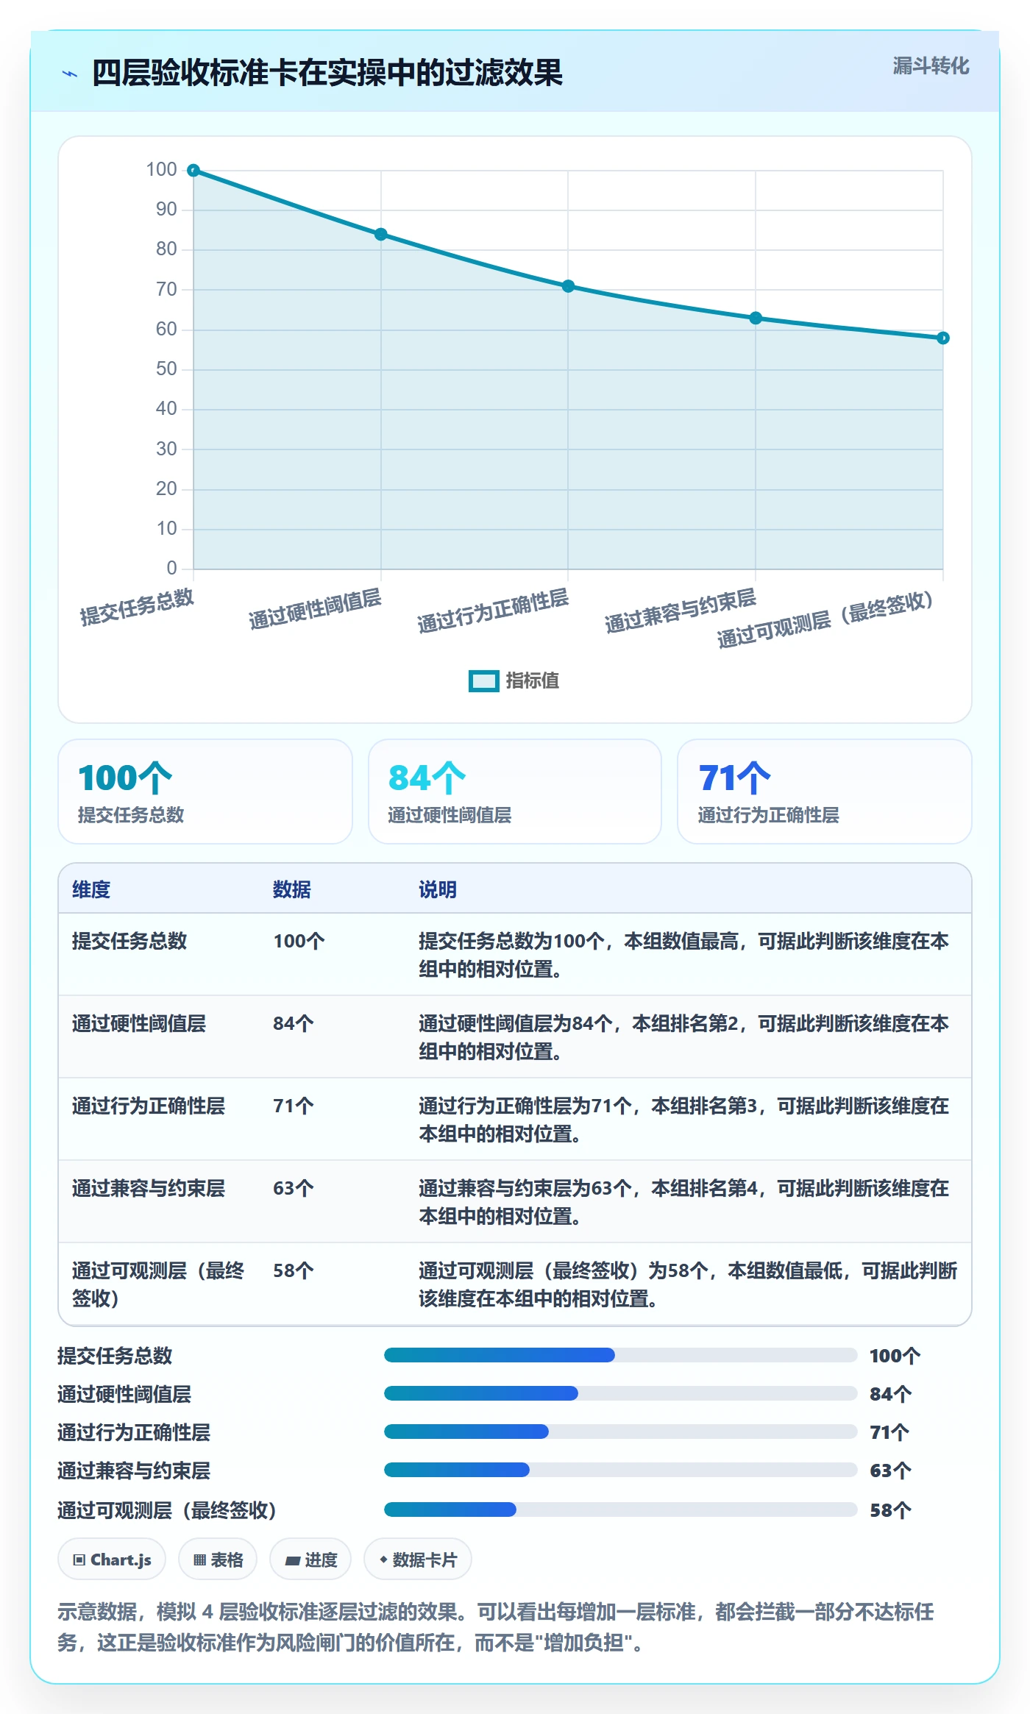Click the 指标值 legend label

tap(533, 681)
